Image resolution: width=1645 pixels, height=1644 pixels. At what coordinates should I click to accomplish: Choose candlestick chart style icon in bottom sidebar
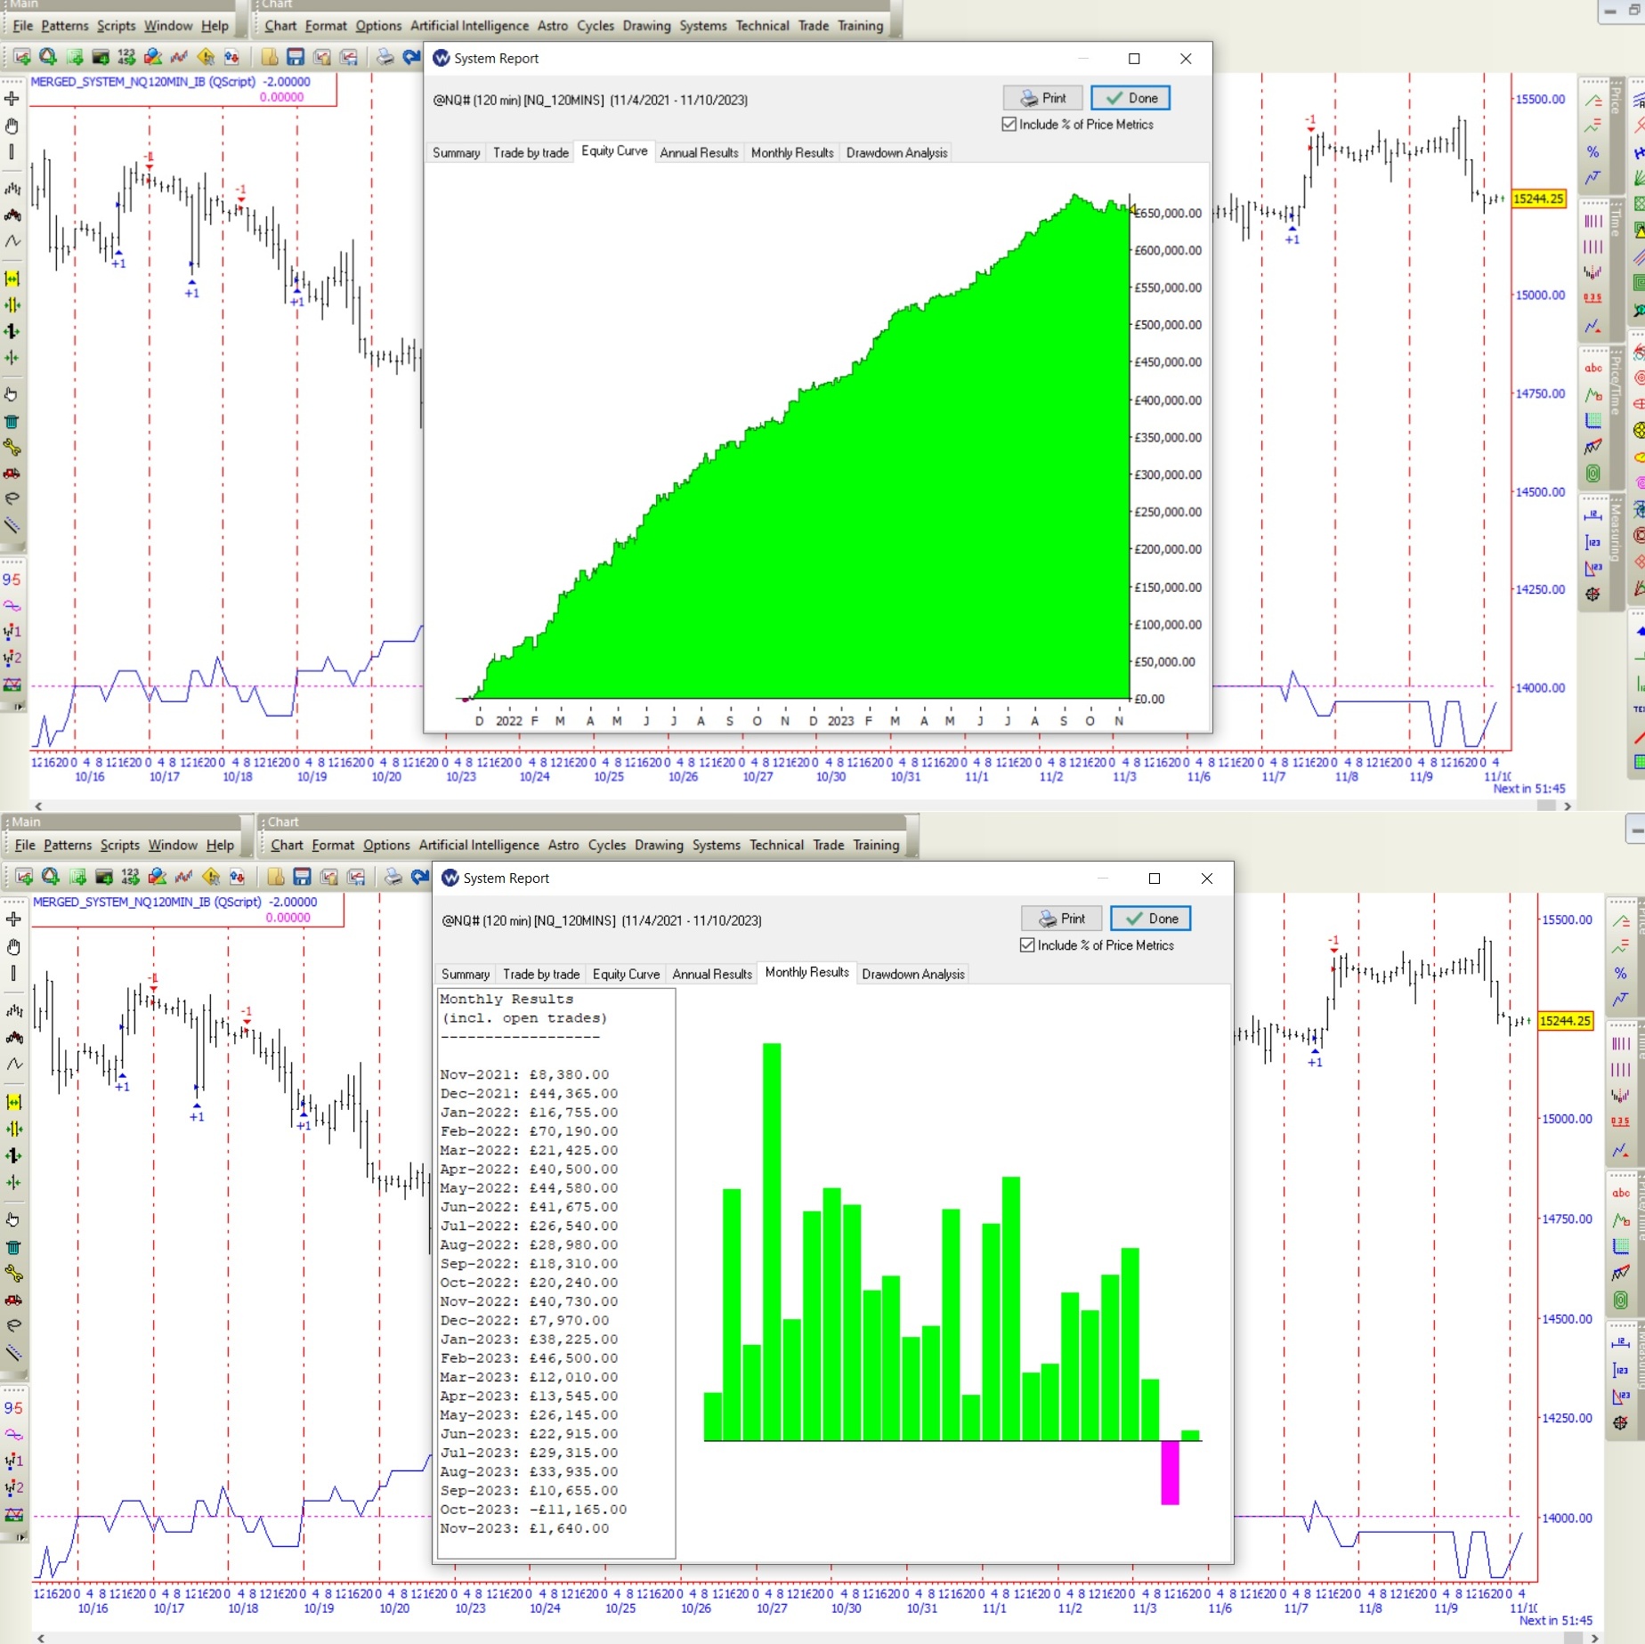pos(13,1038)
